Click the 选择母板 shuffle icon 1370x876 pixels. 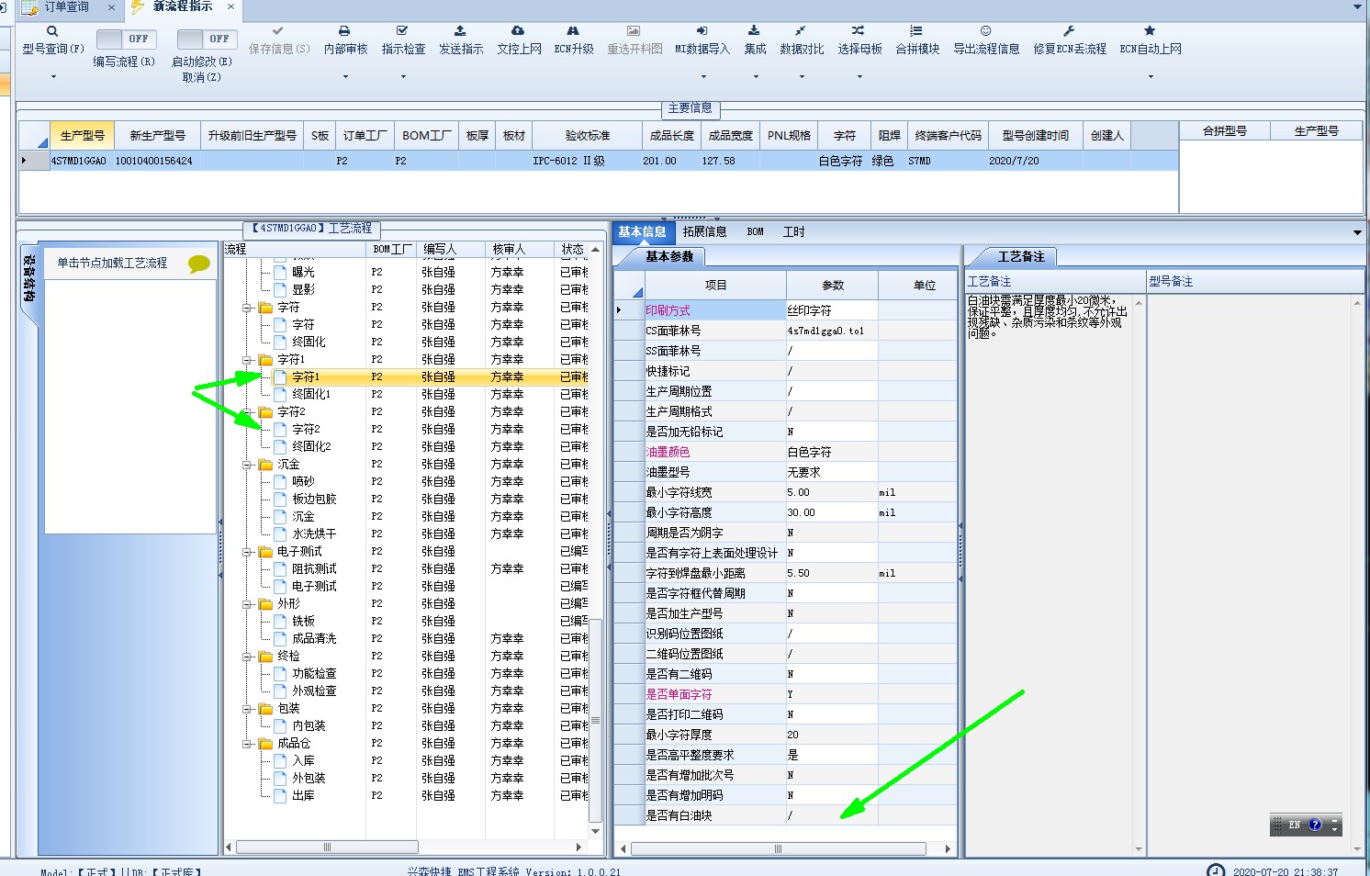coord(859,31)
